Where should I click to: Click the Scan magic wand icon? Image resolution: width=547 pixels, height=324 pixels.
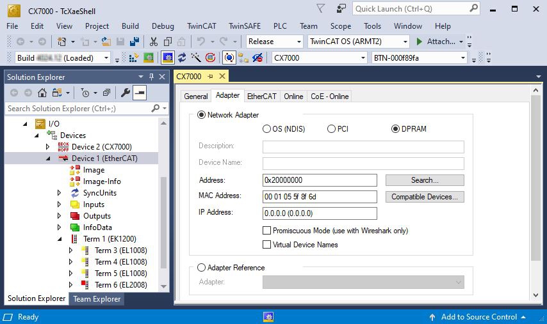click(x=196, y=58)
